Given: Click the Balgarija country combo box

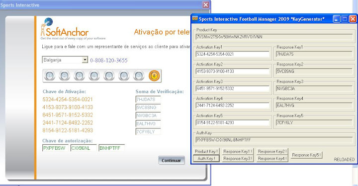Looking at the screenshot, I should [65, 60].
